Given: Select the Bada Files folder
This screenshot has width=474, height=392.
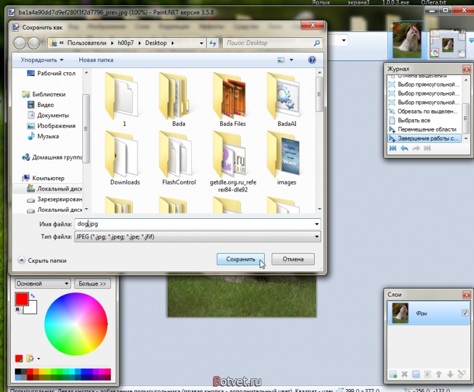Looking at the screenshot, I should point(233,100).
